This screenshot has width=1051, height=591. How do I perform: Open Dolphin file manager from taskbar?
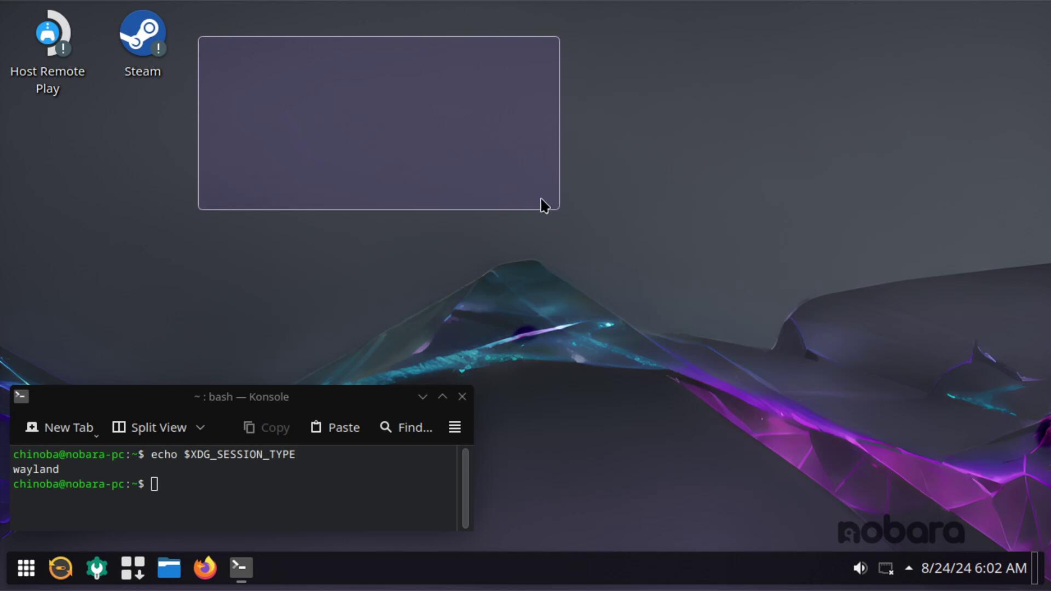(x=169, y=568)
